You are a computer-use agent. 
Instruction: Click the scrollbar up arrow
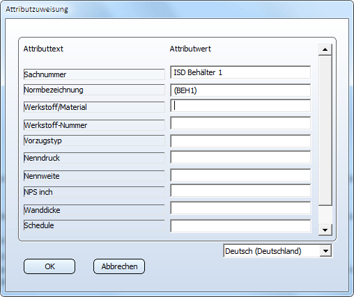[x=325, y=49]
